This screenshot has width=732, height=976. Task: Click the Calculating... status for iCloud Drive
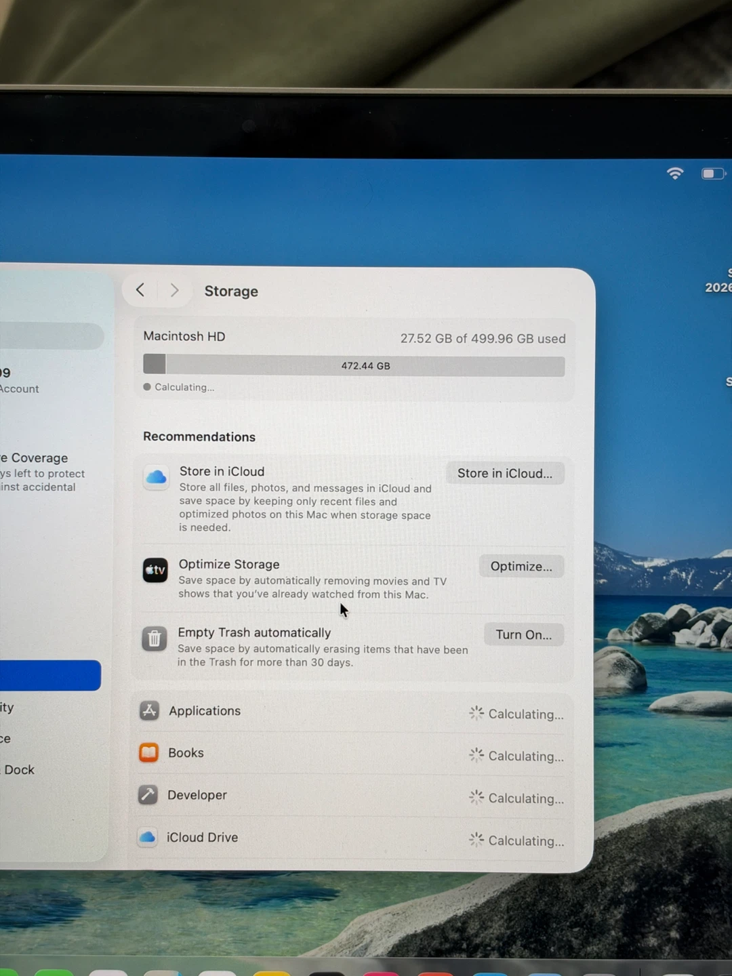517,840
